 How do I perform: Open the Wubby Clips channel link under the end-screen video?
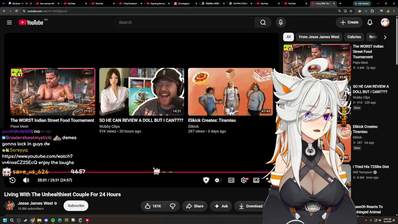point(109,126)
